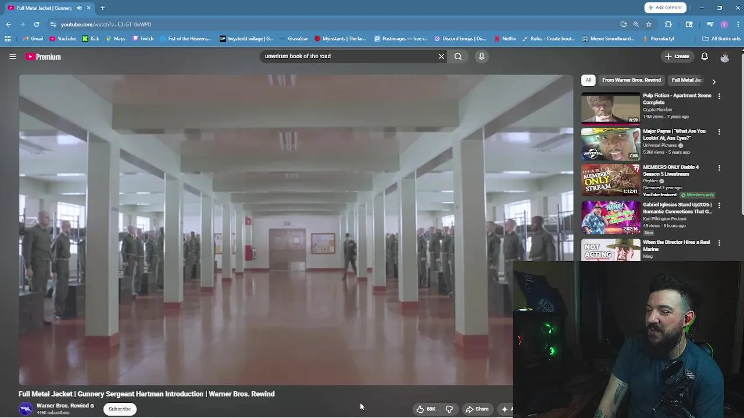Clear the search box with X
This screenshot has width=744, height=418.
[x=441, y=56]
